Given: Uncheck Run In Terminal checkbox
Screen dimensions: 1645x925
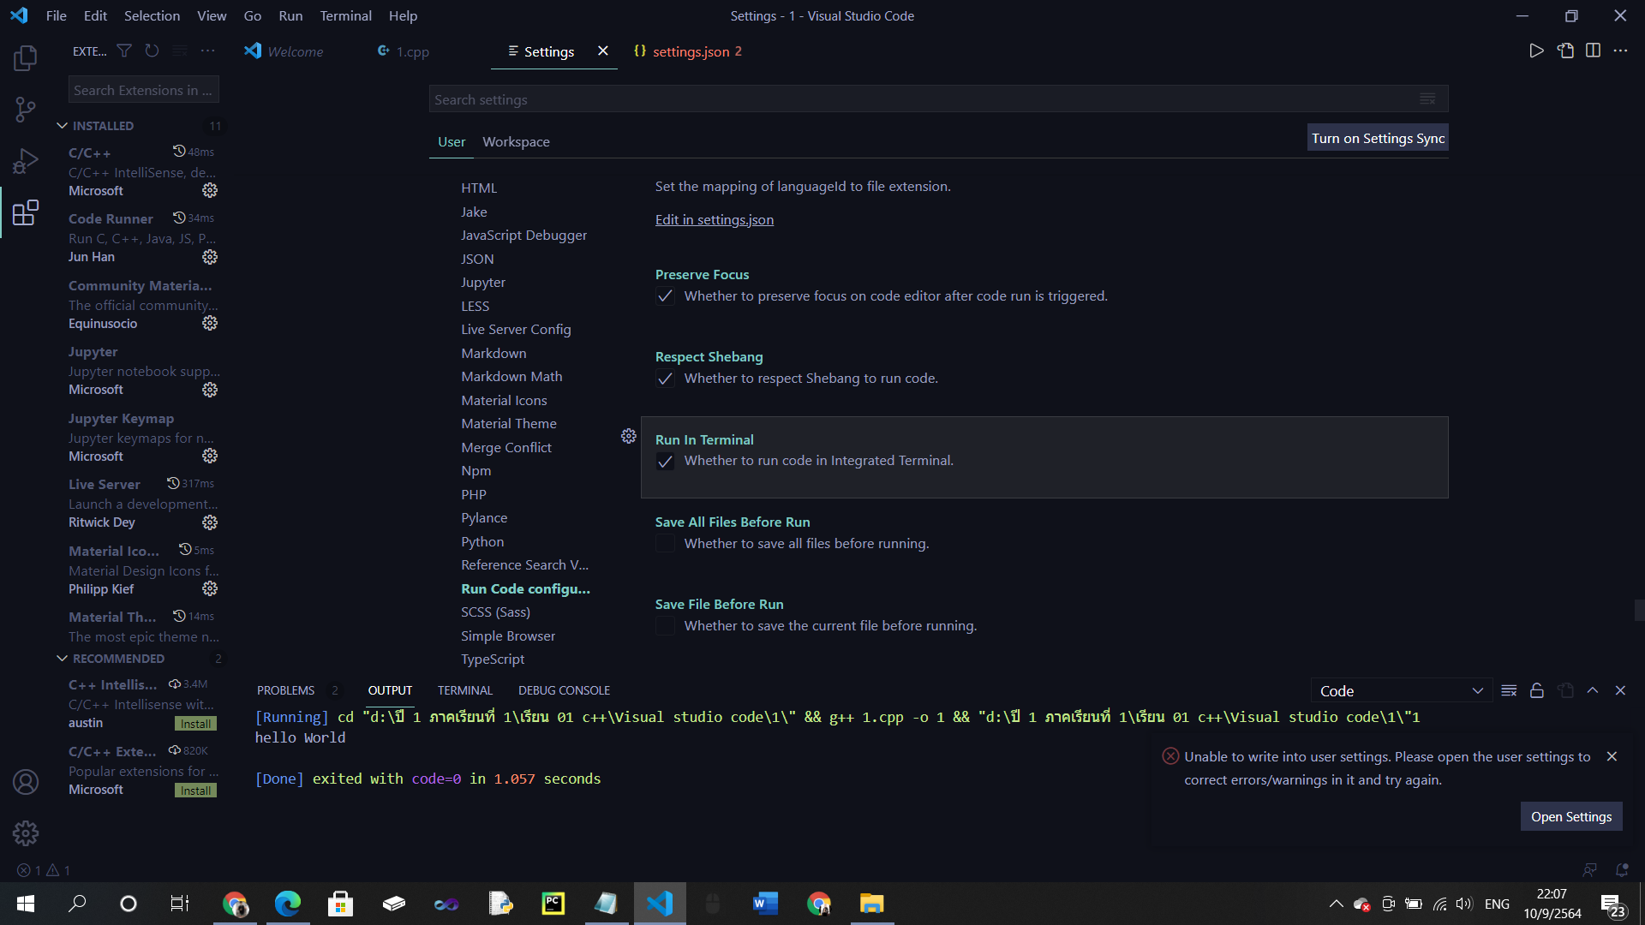Looking at the screenshot, I should pos(665,462).
